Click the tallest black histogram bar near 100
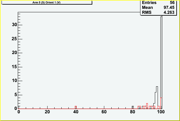 [x=161, y=63]
